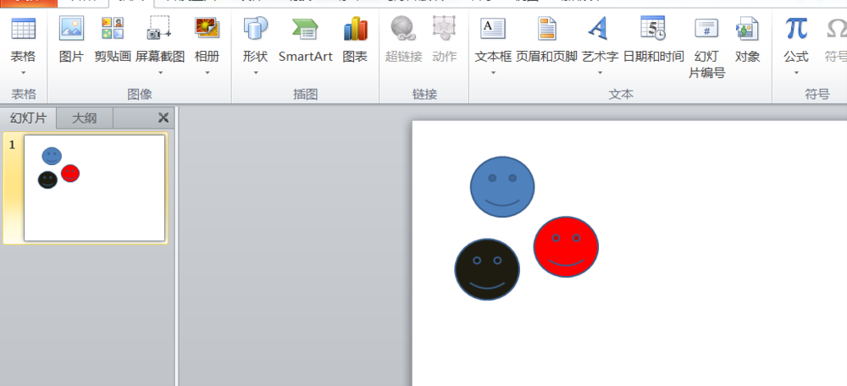Click the 插图 group label

tap(305, 95)
